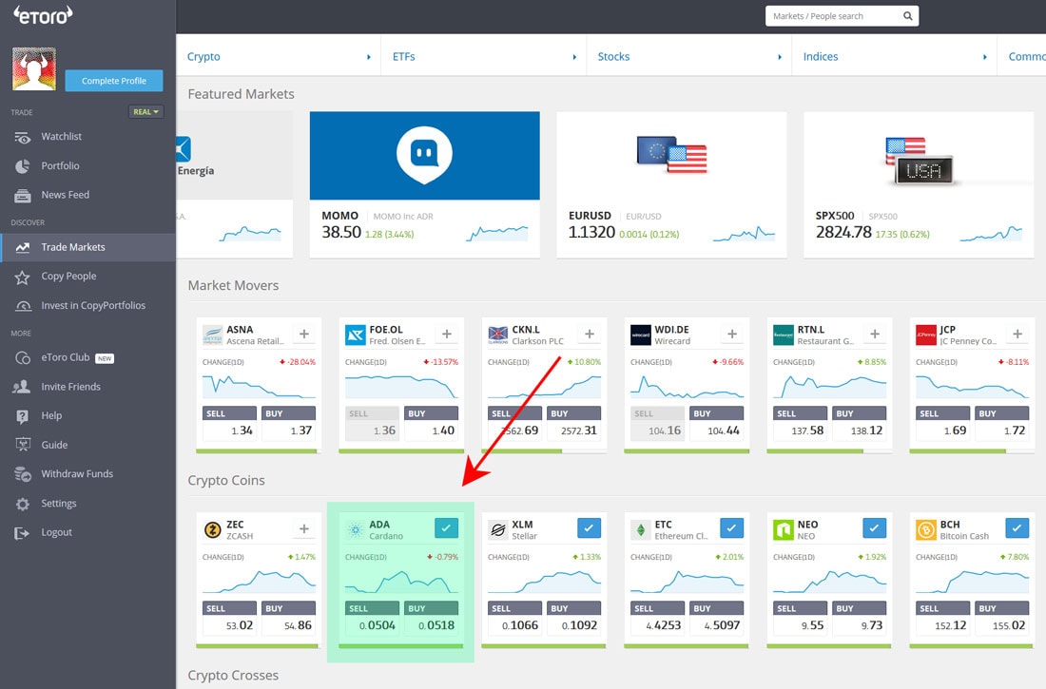Open Settings using the gear icon

(23, 504)
